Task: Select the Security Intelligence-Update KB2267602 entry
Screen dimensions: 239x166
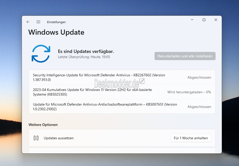Action: click(122, 77)
